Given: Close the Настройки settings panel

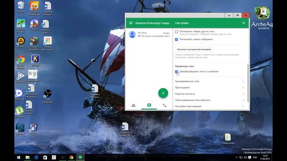Looking at the screenshot, I should point(244,23).
